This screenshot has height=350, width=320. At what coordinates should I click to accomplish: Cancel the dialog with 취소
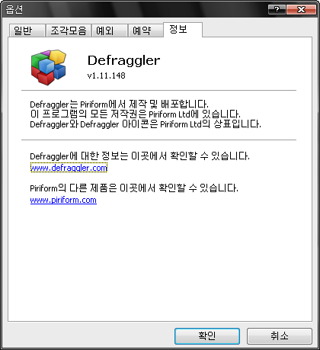(x=280, y=336)
